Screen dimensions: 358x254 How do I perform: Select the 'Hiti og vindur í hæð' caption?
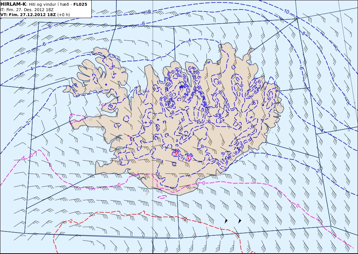point(49,4)
